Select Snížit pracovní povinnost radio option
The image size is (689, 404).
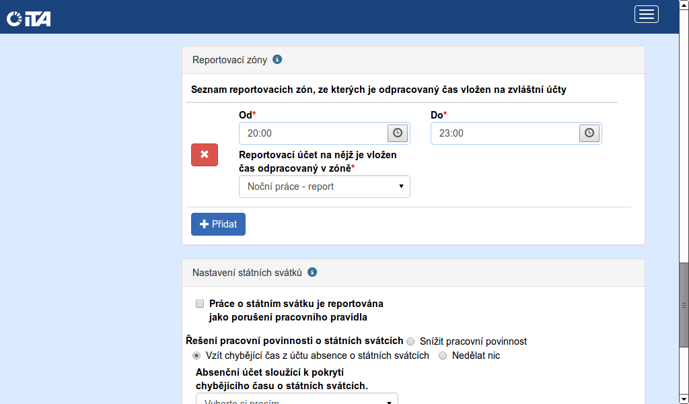pos(410,341)
